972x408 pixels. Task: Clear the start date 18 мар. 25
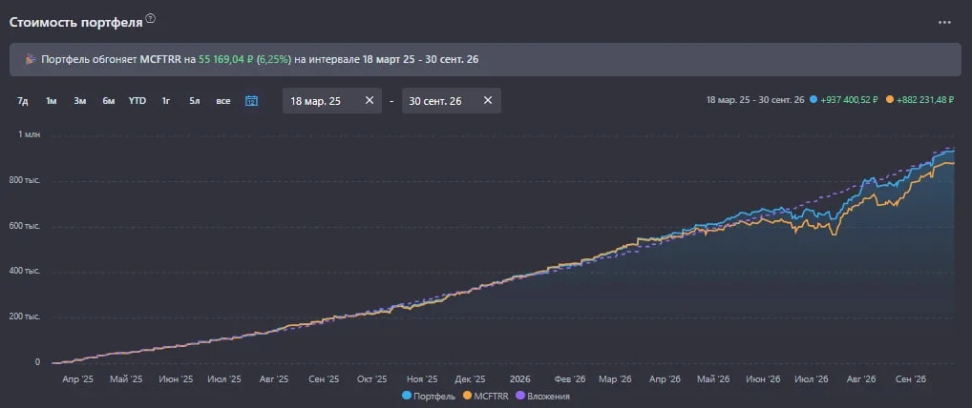pos(370,100)
